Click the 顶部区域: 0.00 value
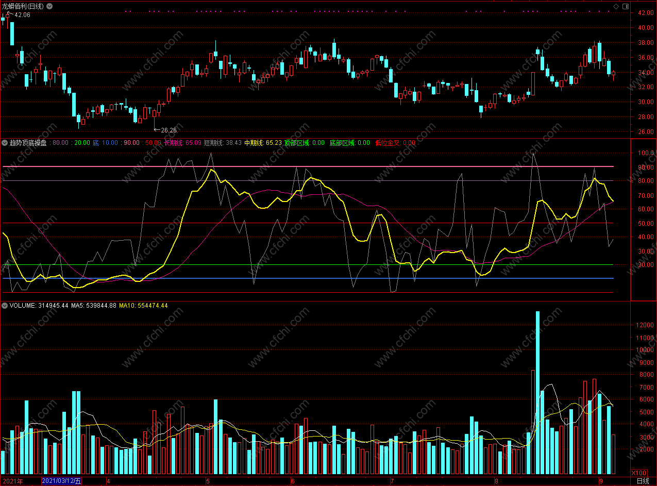657x486 pixels. click(305, 143)
